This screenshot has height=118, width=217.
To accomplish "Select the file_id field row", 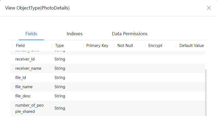I will tap(108, 78).
